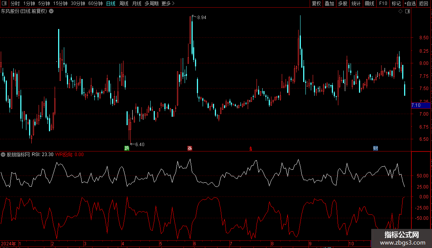Image resolution: width=432 pixels, height=248 pixels.
Task: Click the RSI: 23.30 indicator value
Action: tap(42, 155)
